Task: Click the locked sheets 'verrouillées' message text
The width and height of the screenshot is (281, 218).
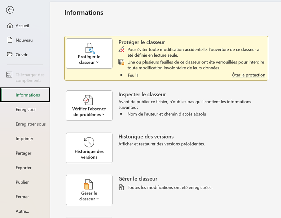Action: 196,65
